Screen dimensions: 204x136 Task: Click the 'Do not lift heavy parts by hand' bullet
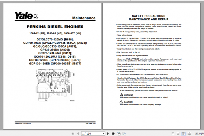(137, 32)
